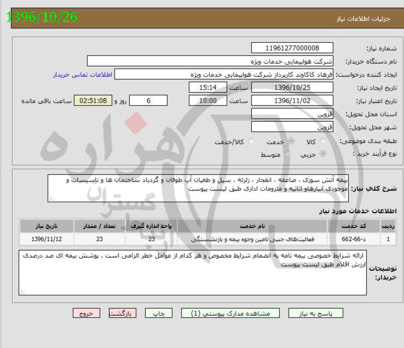Viewport: 404px width, 348px height.
Task: Click validity time field 10:00
Action: [x=208, y=101]
